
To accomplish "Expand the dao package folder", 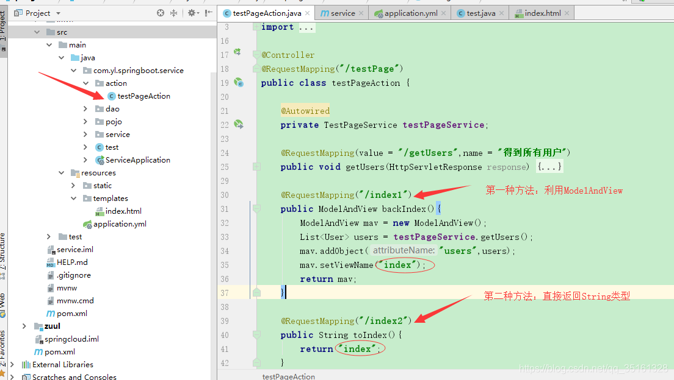I will click(85, 109).
